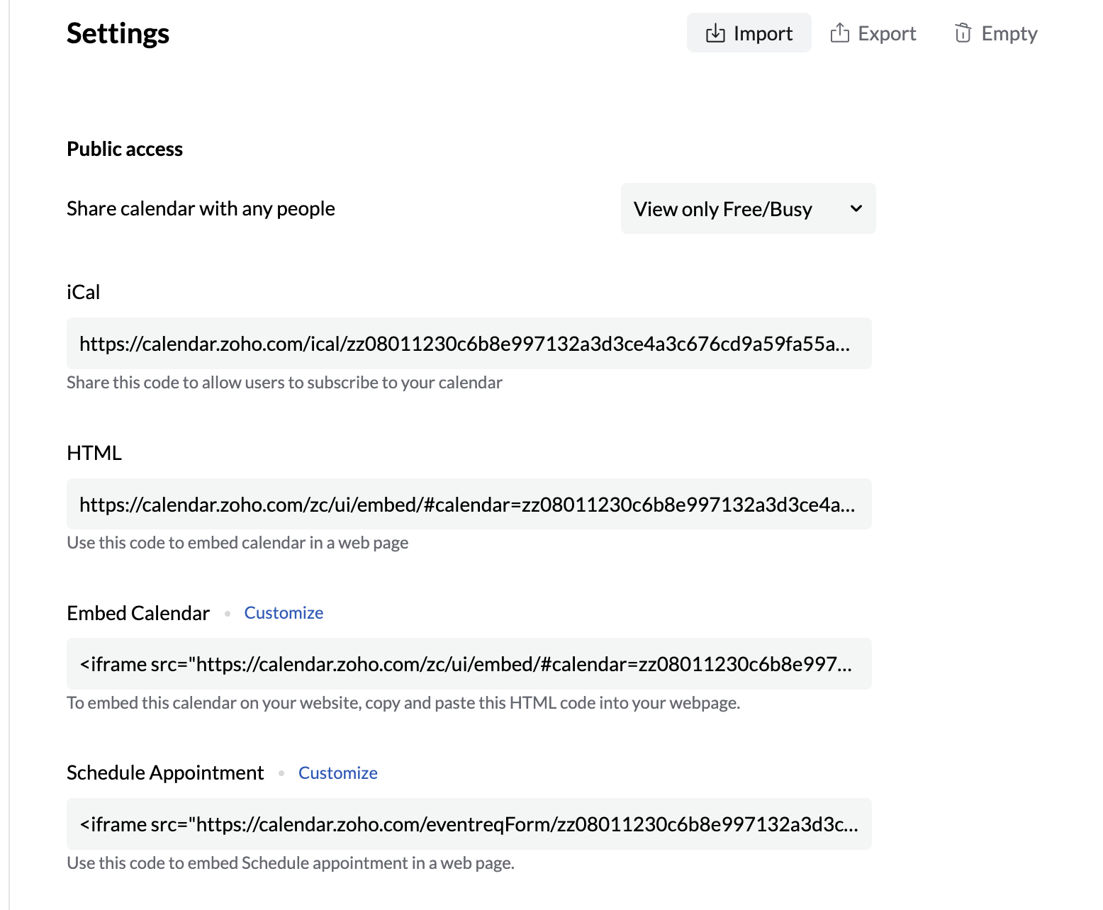The image size is (1103, 910).
Task: Open Customize link beside Embed Calendar
Action: tap(284, 613)
